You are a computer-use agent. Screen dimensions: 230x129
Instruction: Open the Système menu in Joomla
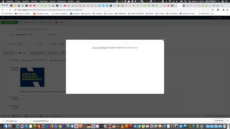tap(10, 17)
